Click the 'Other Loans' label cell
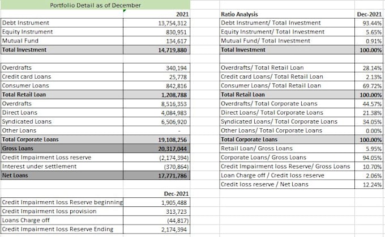This screenshot has height=237, width=385. pos(62,130)
